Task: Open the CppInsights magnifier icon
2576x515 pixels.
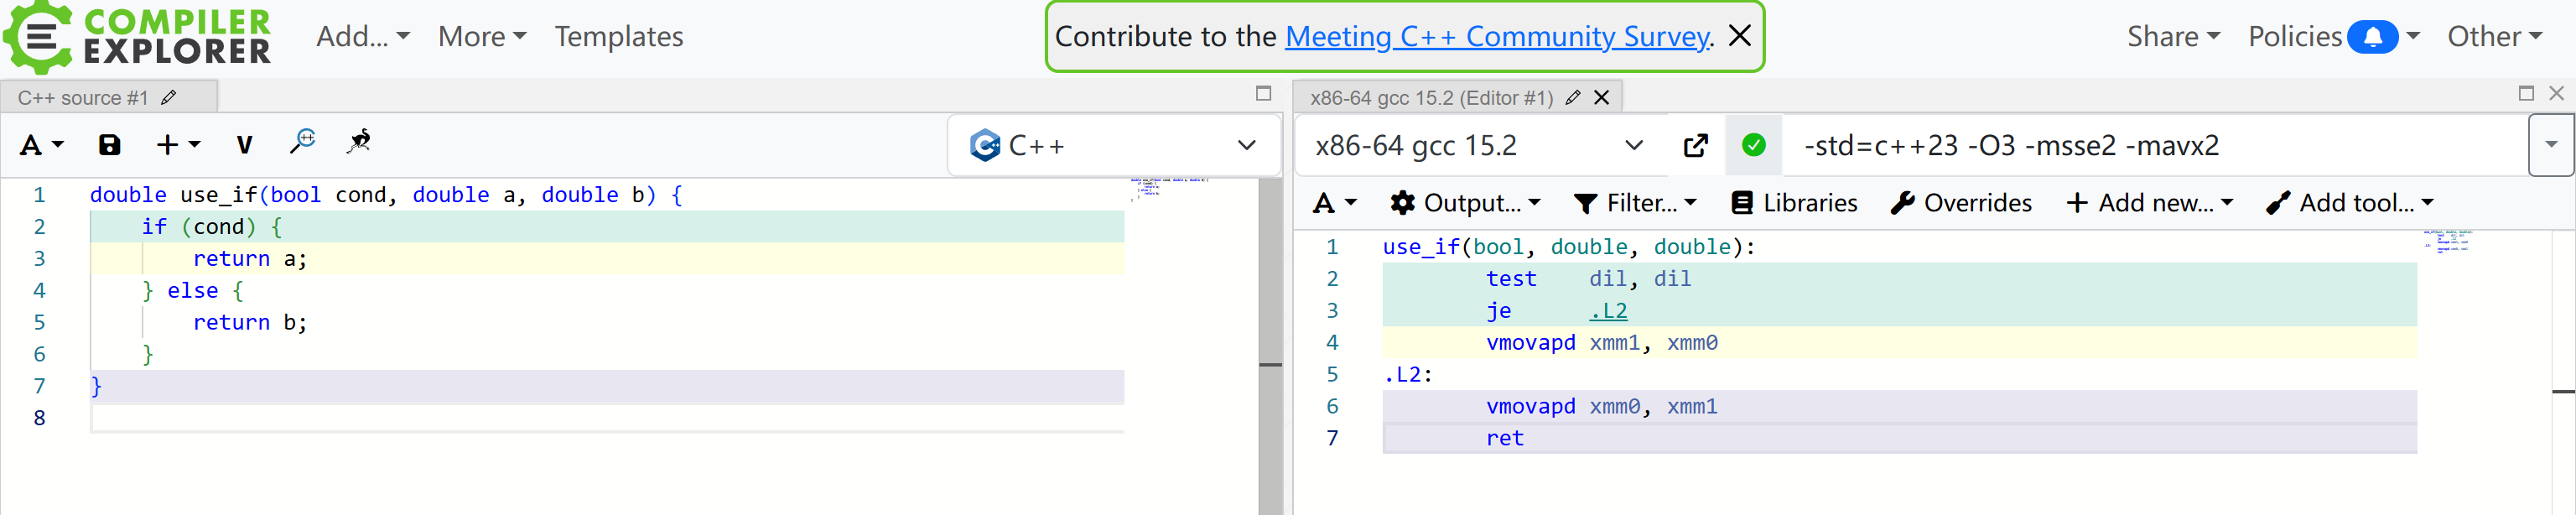Action: click(302, 142)
